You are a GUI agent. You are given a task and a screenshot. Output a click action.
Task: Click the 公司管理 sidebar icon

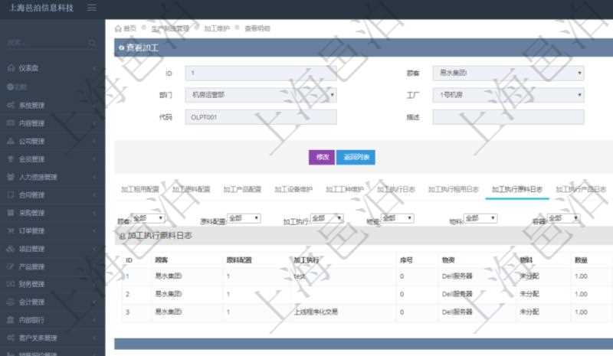point(11,141)
